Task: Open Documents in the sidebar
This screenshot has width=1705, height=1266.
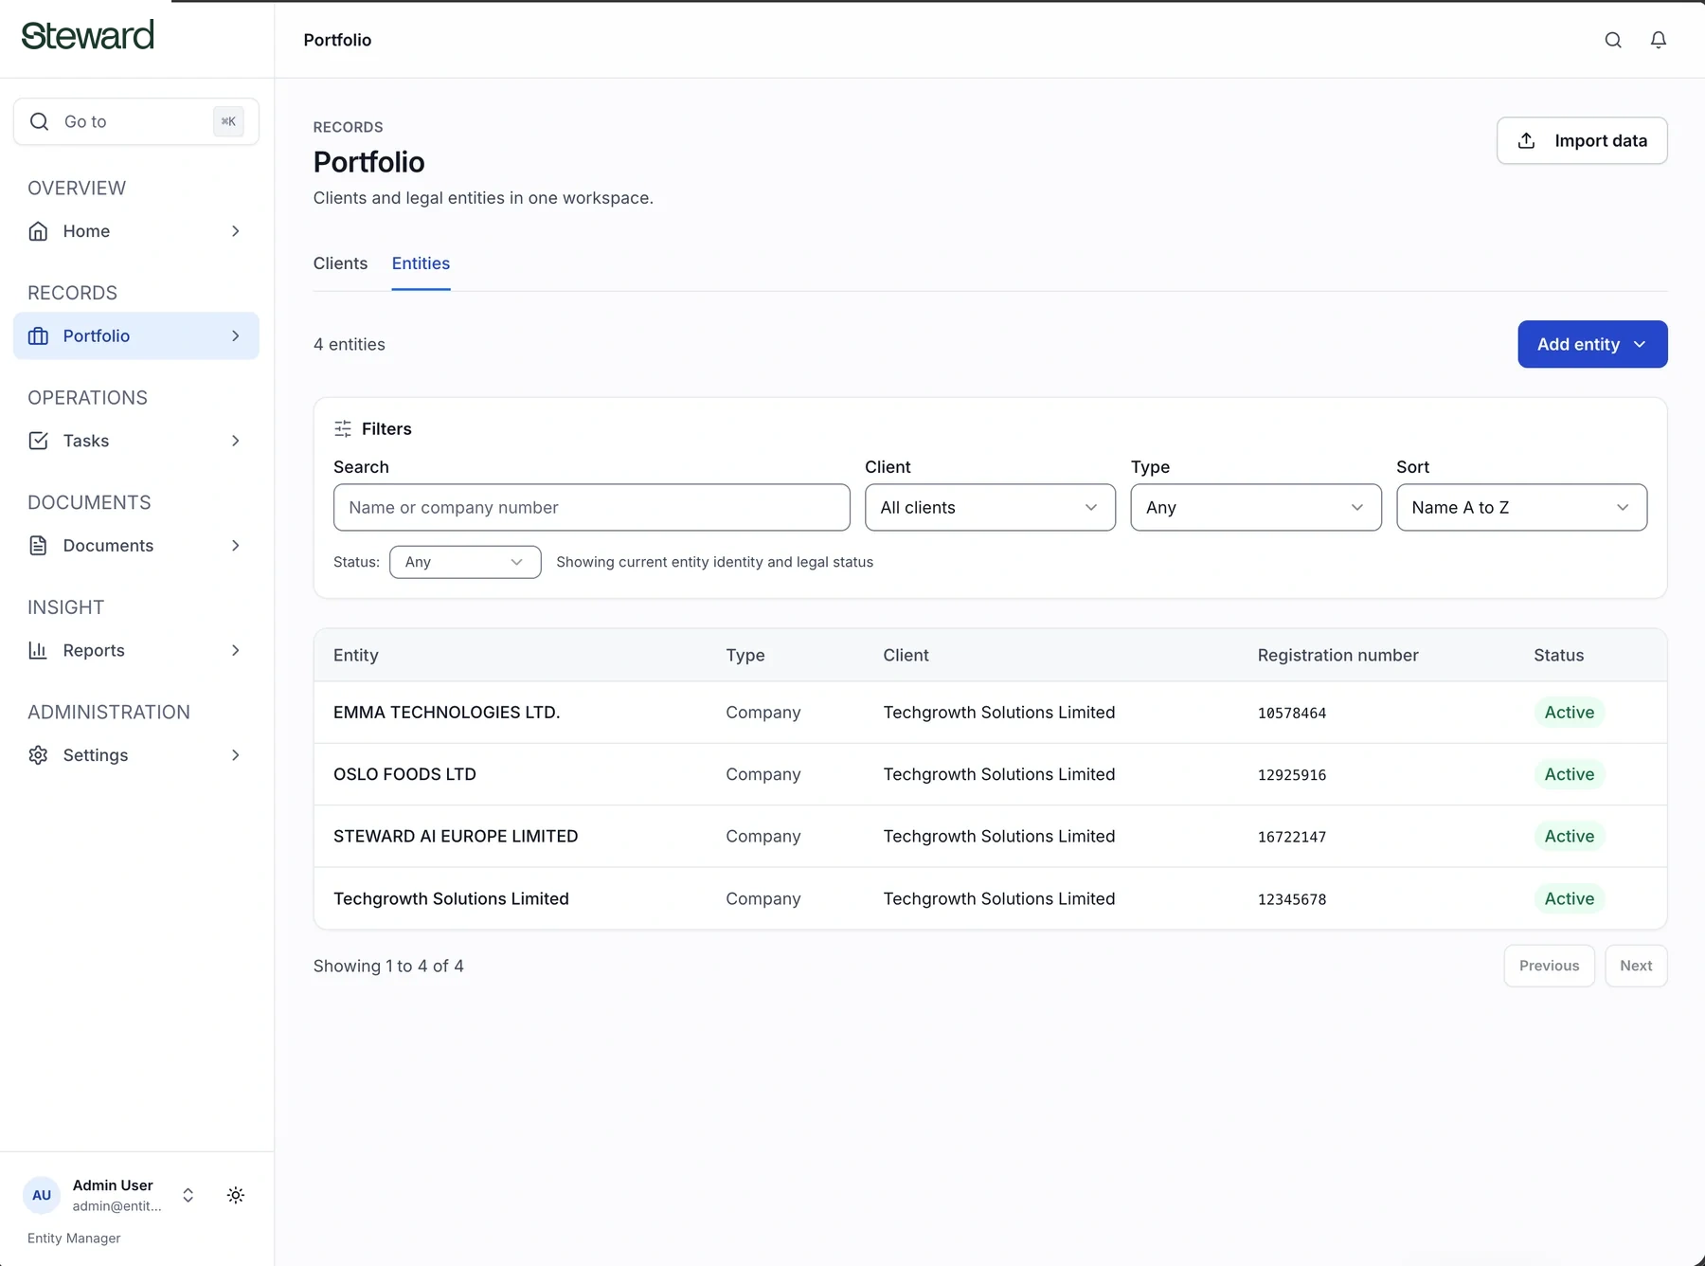Action: tap(135, 546)
